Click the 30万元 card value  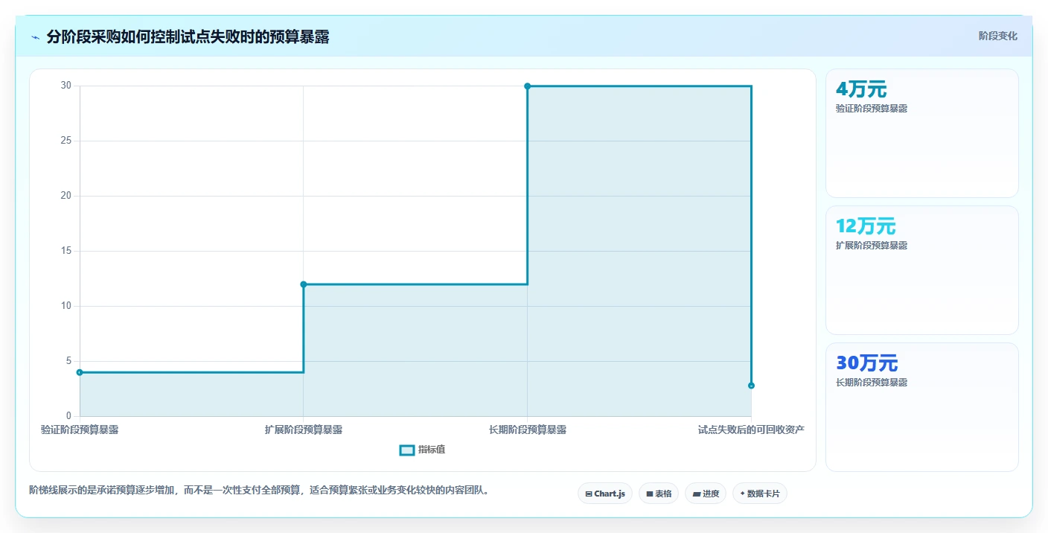[x=867, y=363]
